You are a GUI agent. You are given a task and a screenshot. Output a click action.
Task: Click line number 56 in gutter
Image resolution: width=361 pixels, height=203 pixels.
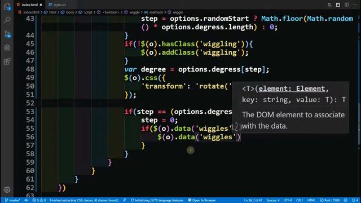(30, 137)
